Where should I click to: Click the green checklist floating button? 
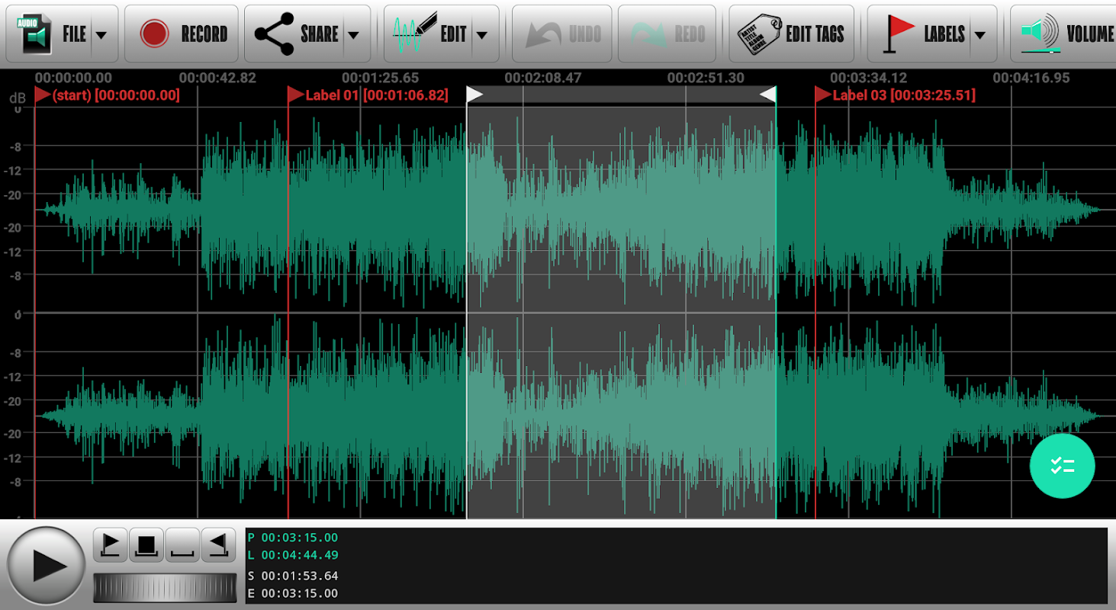click(1062, 466)
